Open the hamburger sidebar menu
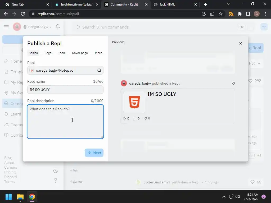Image resolution: width=271 pixels, height=203 pixels. (6, 27)
